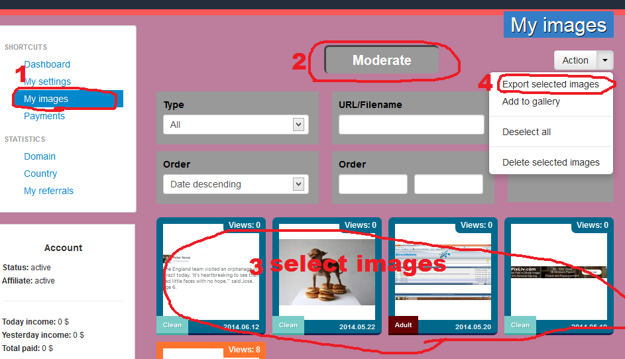View Country statistics

40,174
